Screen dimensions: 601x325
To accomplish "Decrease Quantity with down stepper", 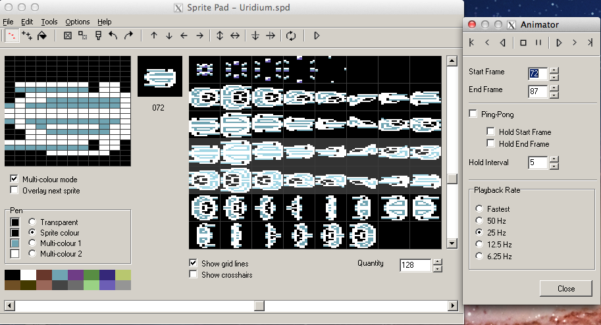I will tap(438, 268).
